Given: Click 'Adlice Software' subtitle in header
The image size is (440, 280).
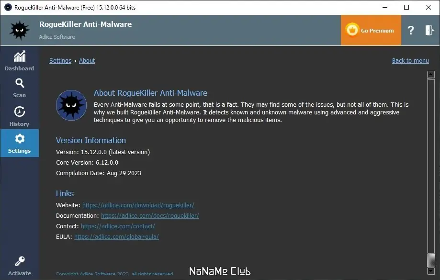Looking at the screenshot, I should point(57,37).
